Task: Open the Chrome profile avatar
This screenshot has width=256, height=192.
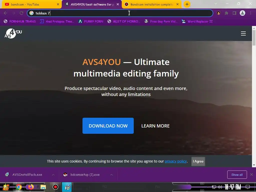Action: point(242,13)
